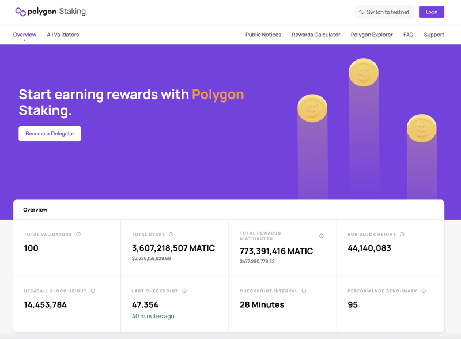Screen dimensions: 461x339
Task: Click the Become a Delegator button
Action: pos(50,133)
